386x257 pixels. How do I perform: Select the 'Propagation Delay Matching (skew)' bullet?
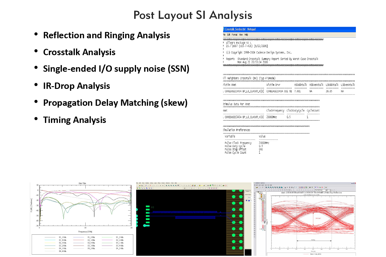coord(115,103)
